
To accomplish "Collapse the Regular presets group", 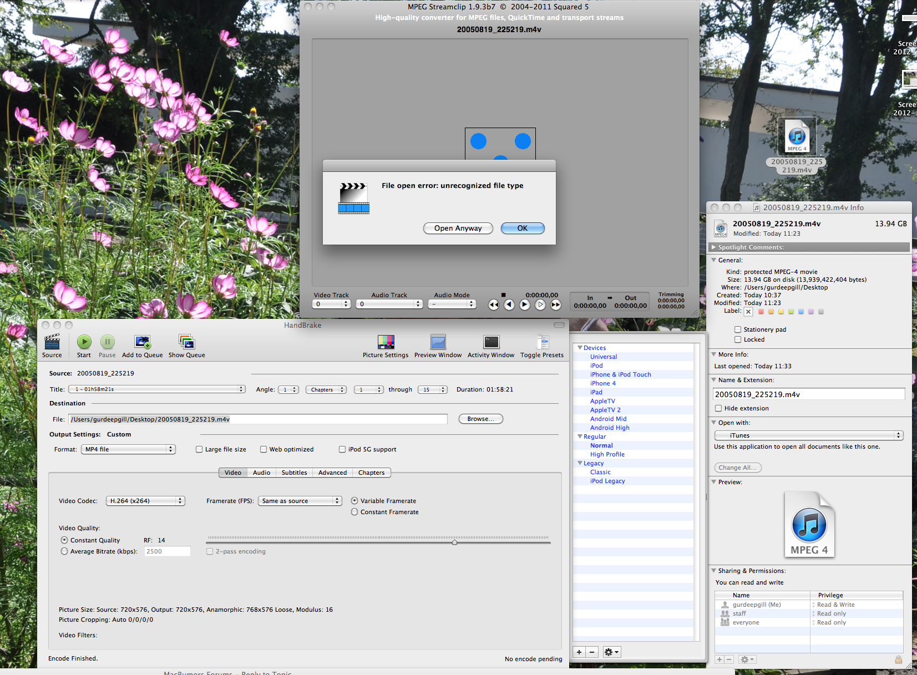I will click(x=580, y=437).
